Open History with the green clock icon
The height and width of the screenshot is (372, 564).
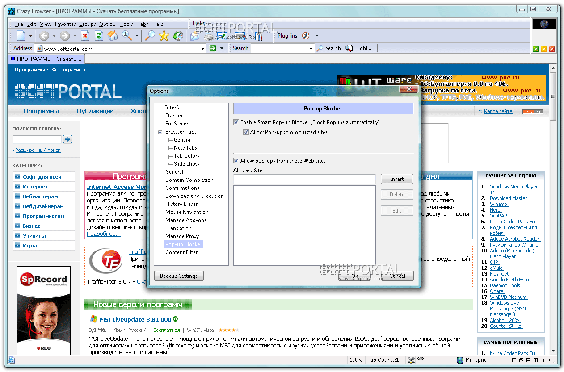pos(178,36)
